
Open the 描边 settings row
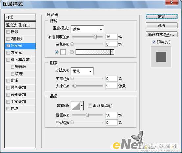20,109
